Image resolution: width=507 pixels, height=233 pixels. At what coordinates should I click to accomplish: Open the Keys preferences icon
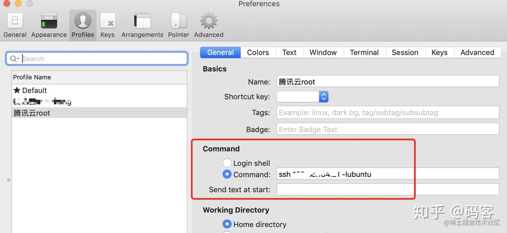[107, 21]
